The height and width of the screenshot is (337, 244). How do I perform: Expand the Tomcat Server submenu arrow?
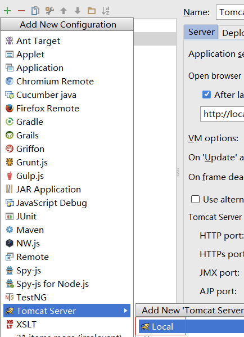125,311
